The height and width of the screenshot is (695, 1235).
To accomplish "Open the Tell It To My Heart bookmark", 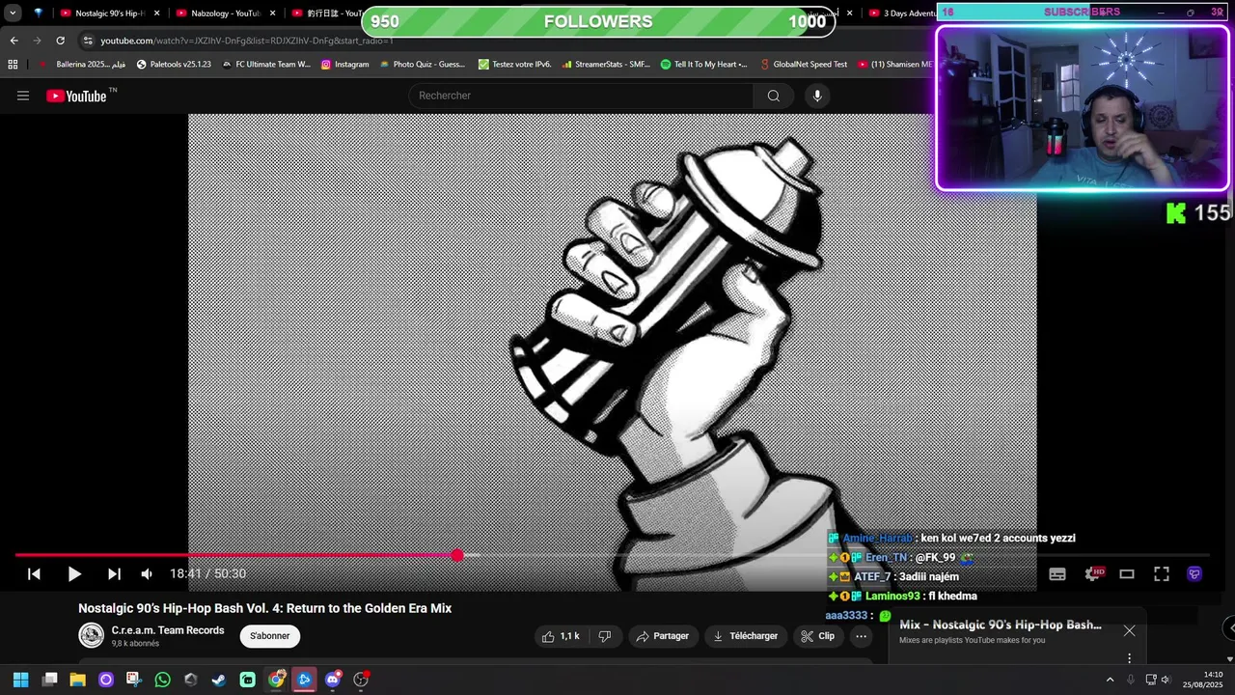I will pyautogui.click(x=703, y=65).
